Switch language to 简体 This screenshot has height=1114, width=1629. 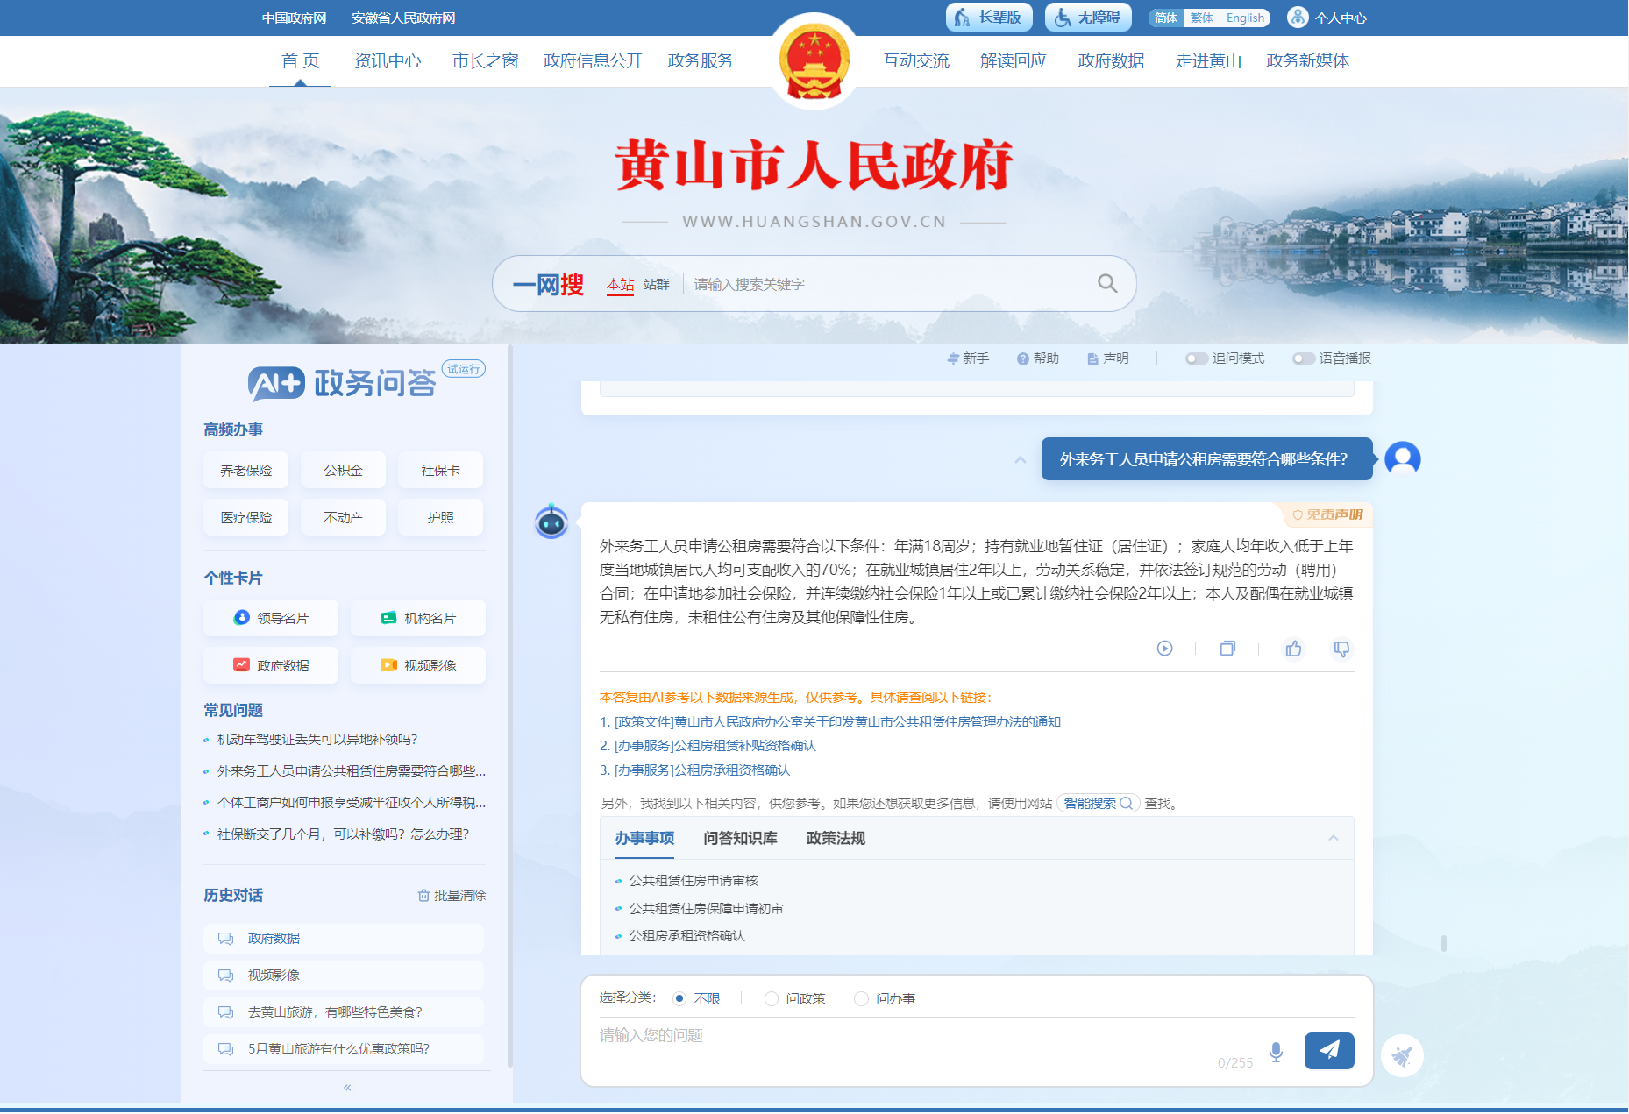tap(1166, 18)
